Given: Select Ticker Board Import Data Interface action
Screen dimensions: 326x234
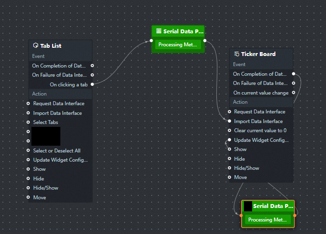Looking at the screenshot, I should (x=258, y=121).
